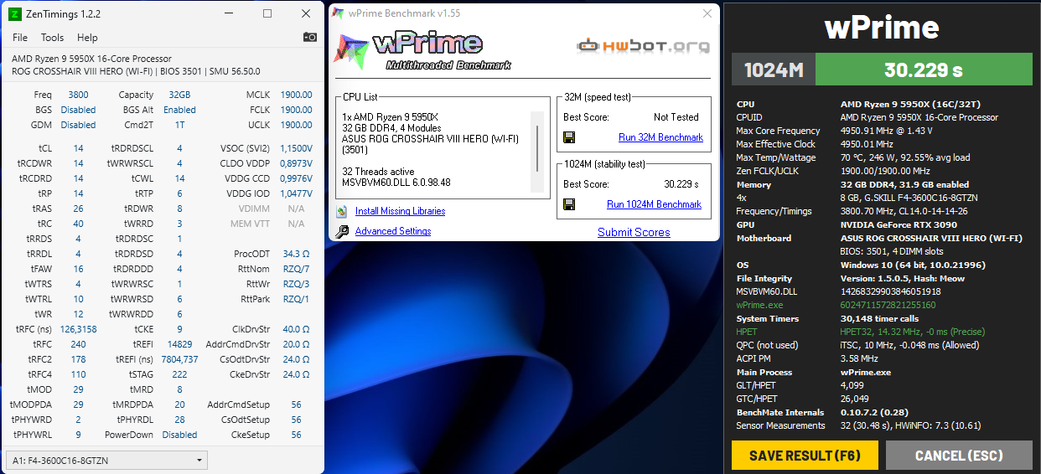
Task: Click the green wPrime.exe hash row
Action: click(882, 305)
